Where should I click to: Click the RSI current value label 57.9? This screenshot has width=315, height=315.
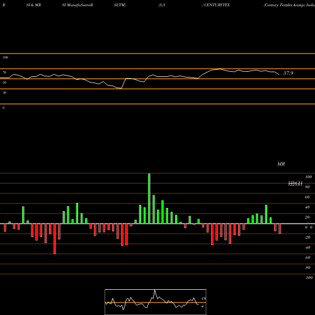tap(288, 73)
